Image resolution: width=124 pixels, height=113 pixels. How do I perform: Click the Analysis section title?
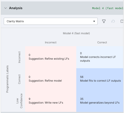click(16, 8)
